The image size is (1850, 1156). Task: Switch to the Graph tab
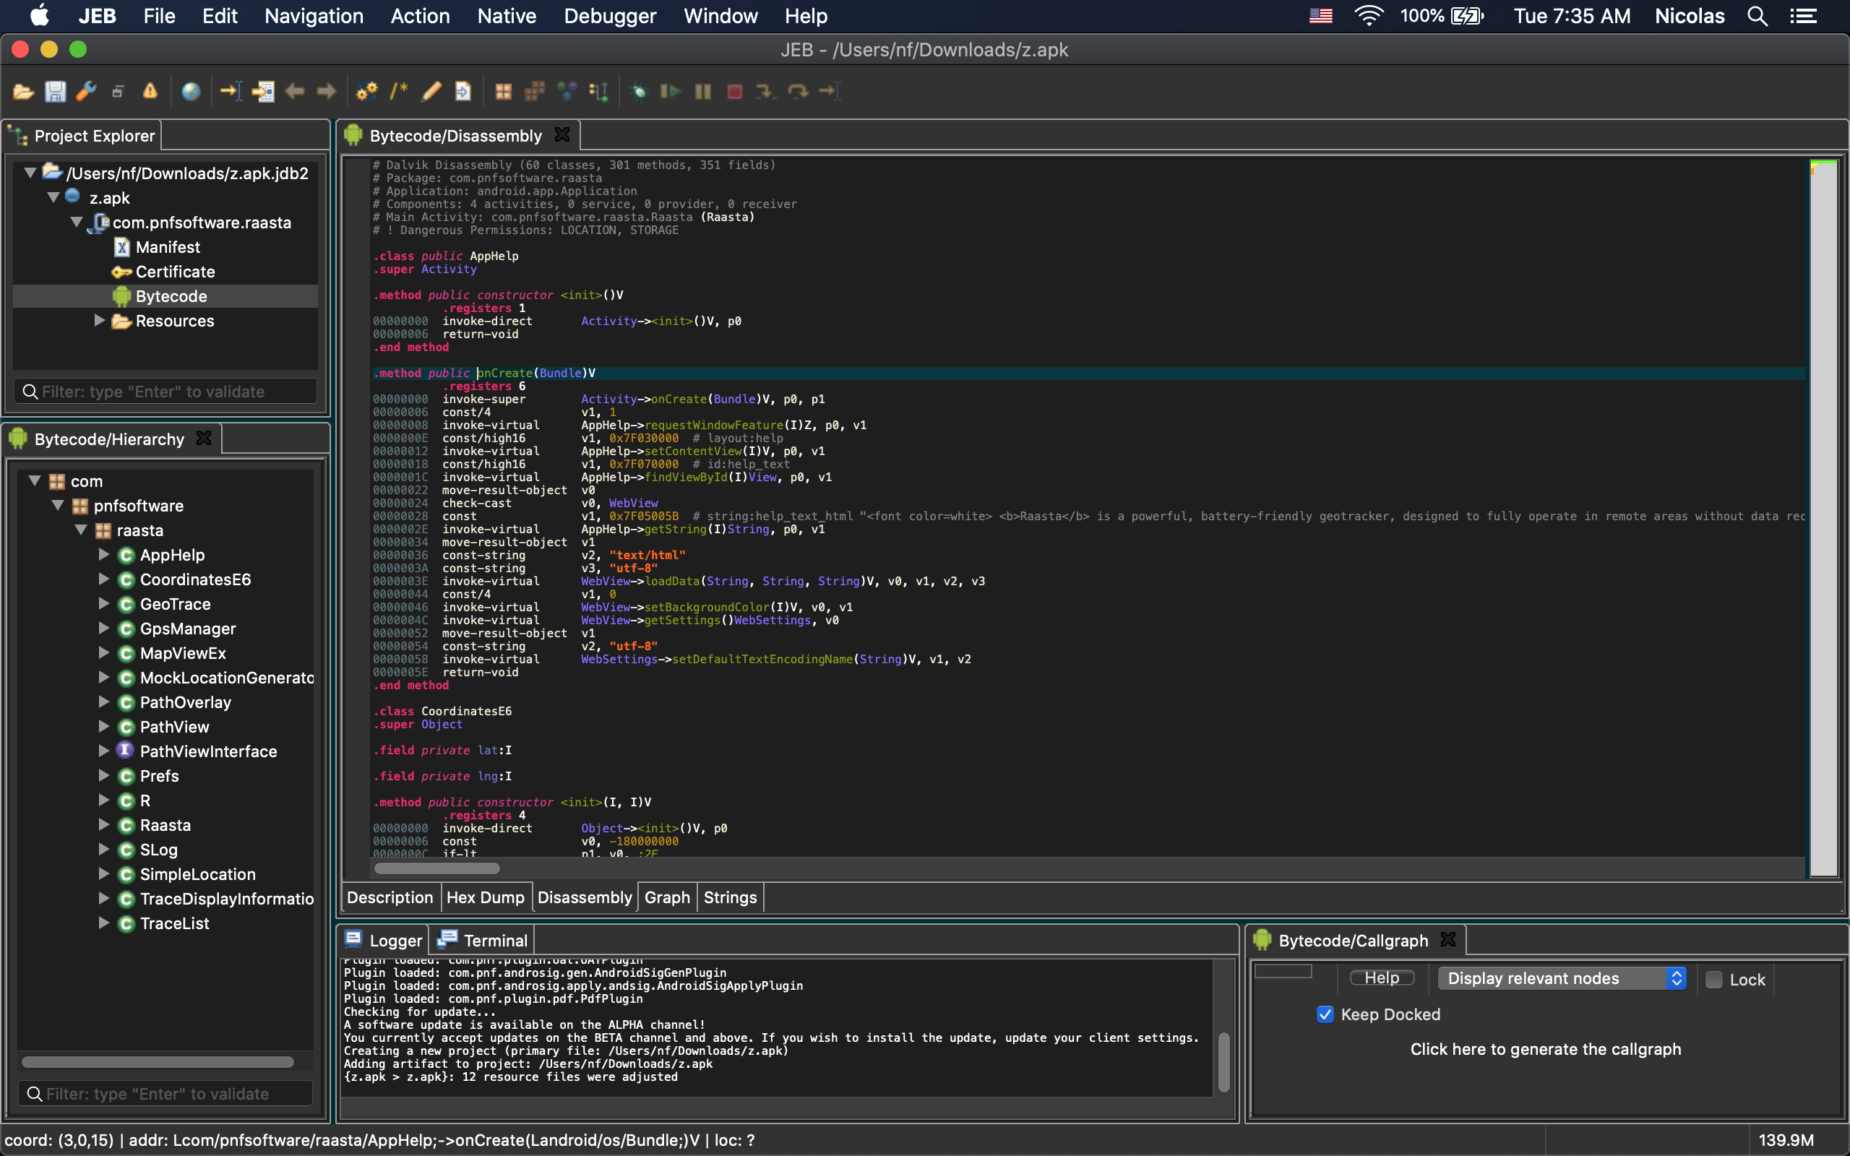(x=666, y=897)
